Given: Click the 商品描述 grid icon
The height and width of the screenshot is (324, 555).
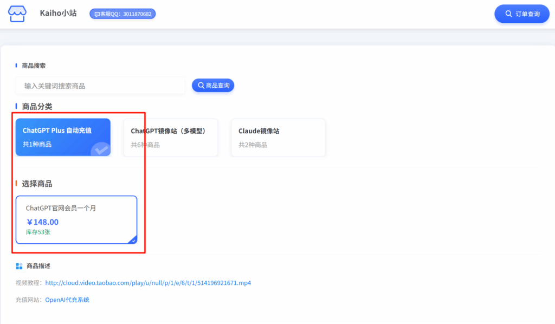Looking at the screenshot, I should pyautogui.click(x=19, y=266).
